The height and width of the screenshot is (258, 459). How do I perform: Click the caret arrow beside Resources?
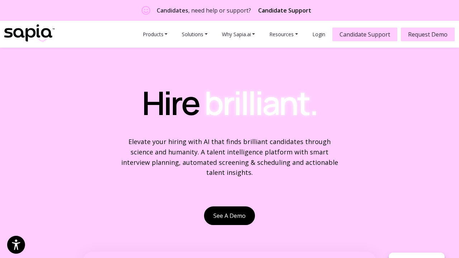click(297, 34)
